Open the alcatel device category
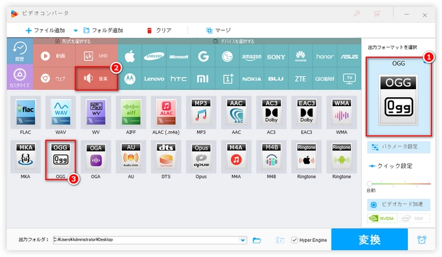The image size is (442, 257). (325, 79)
